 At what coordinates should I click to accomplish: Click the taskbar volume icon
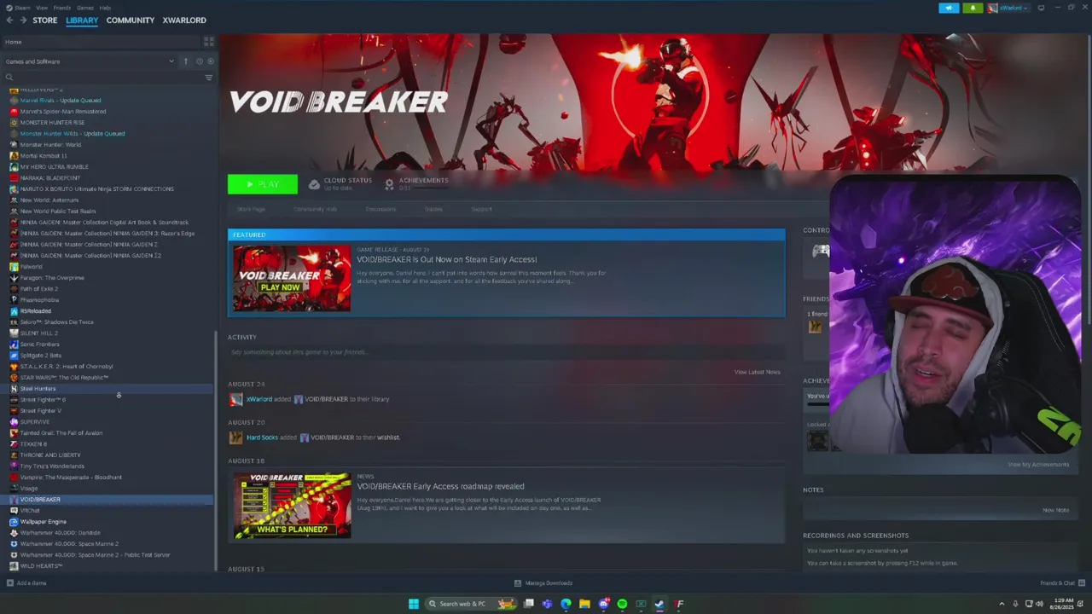click(1040, 604)
